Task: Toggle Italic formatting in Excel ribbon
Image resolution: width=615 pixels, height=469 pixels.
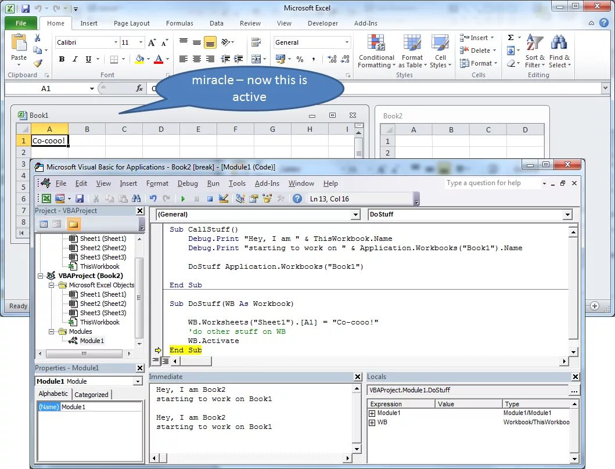Action: pos(75,59)
